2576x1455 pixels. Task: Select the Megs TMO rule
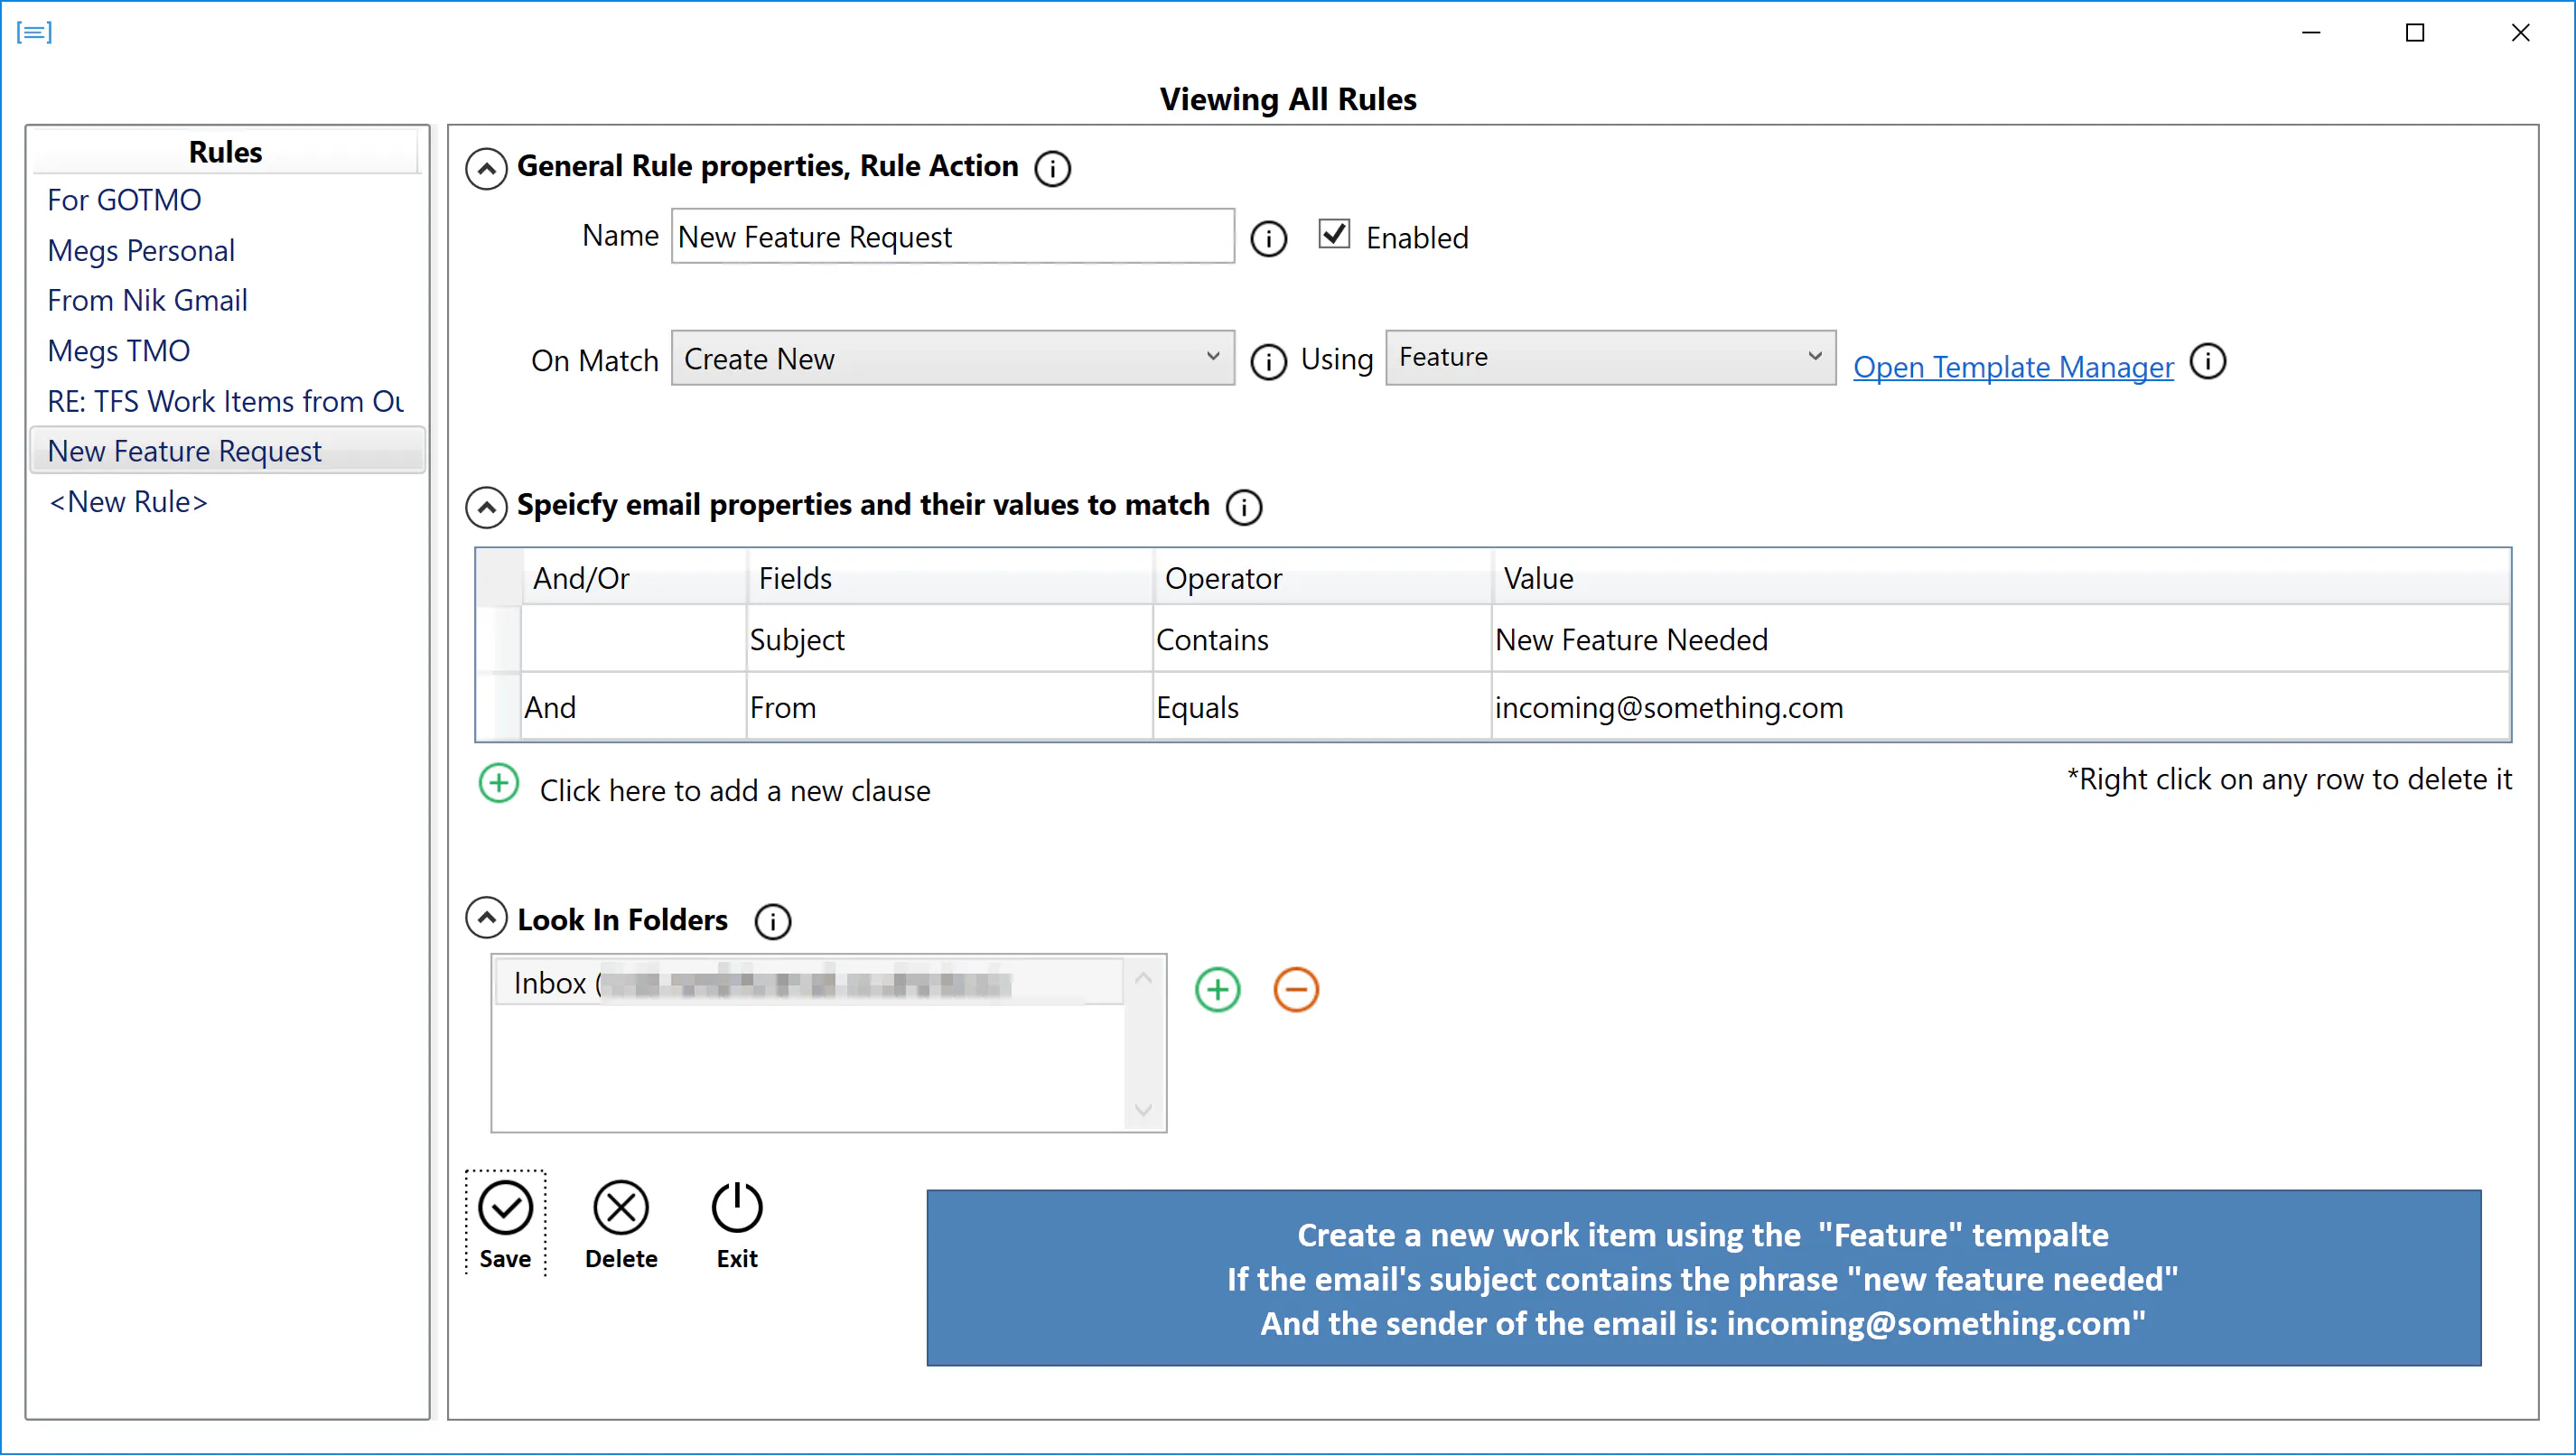pos(118,351)
